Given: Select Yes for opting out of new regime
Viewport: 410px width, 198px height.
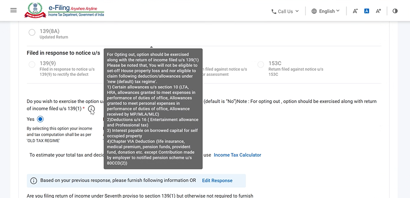Looking at the screenshot, I should point(41,119).
